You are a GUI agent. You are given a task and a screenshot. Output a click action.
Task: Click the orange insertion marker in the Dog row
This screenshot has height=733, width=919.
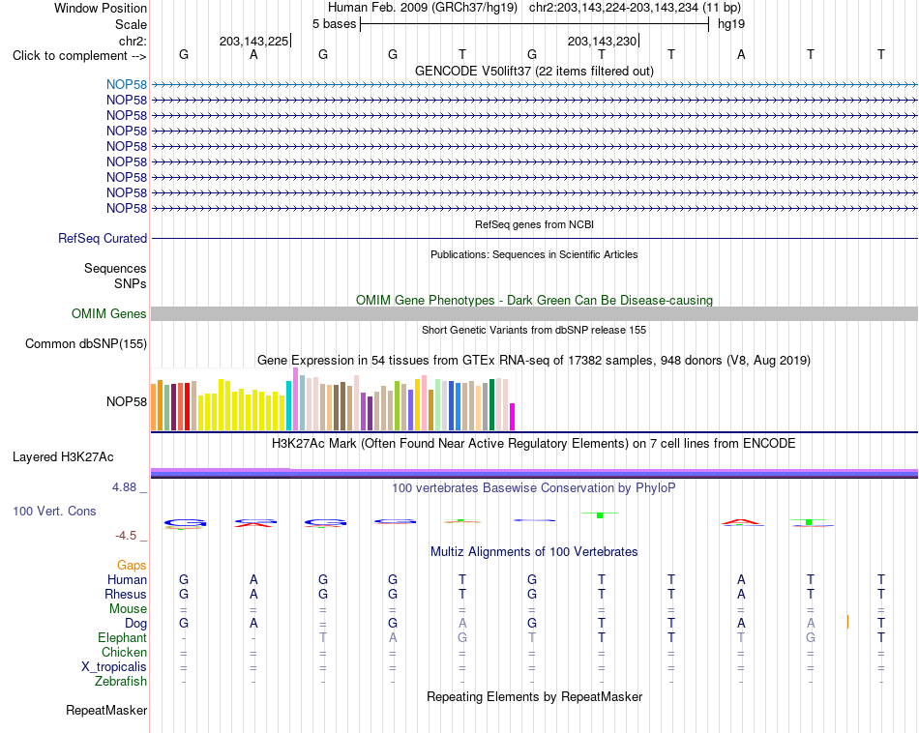(847, 622)
